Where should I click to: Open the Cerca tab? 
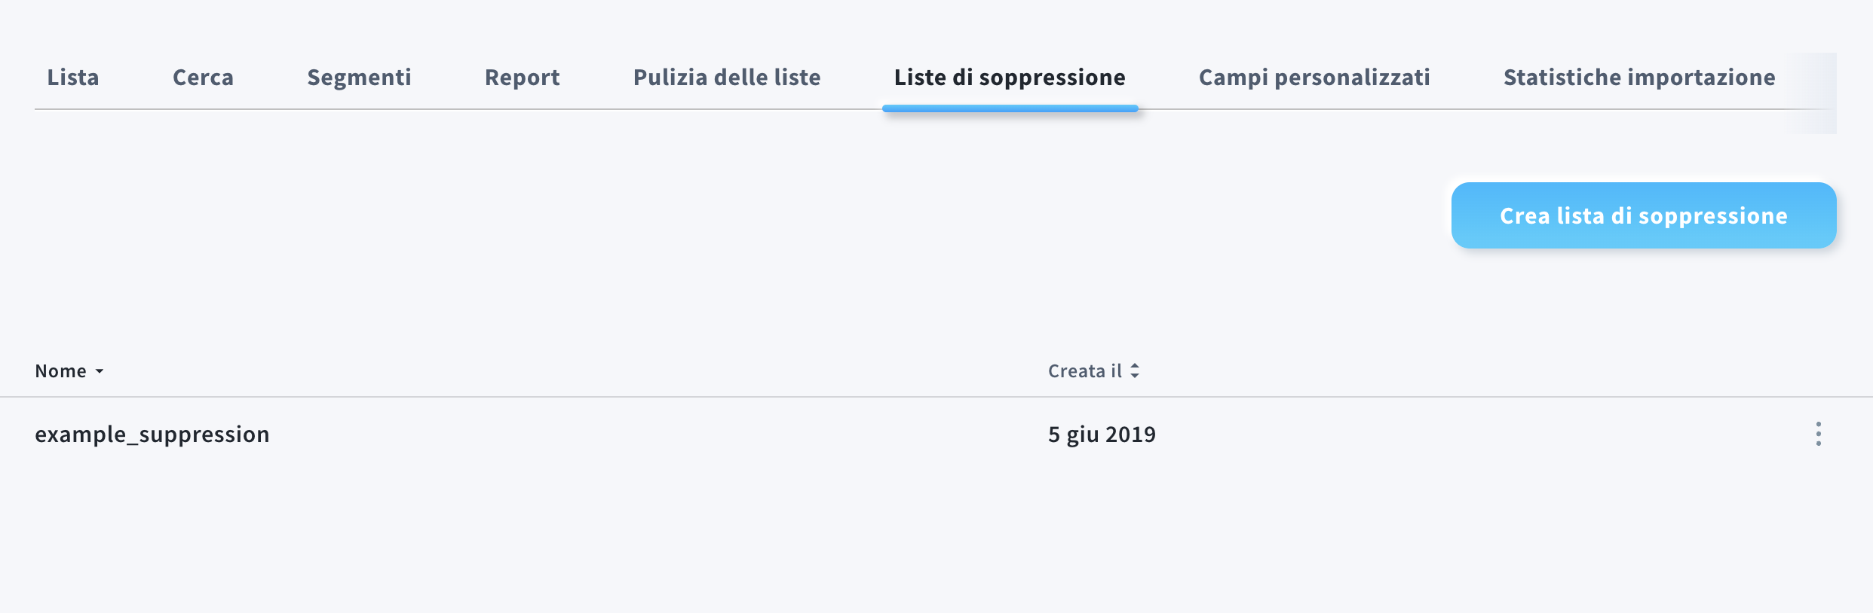(x=203, y=78)
